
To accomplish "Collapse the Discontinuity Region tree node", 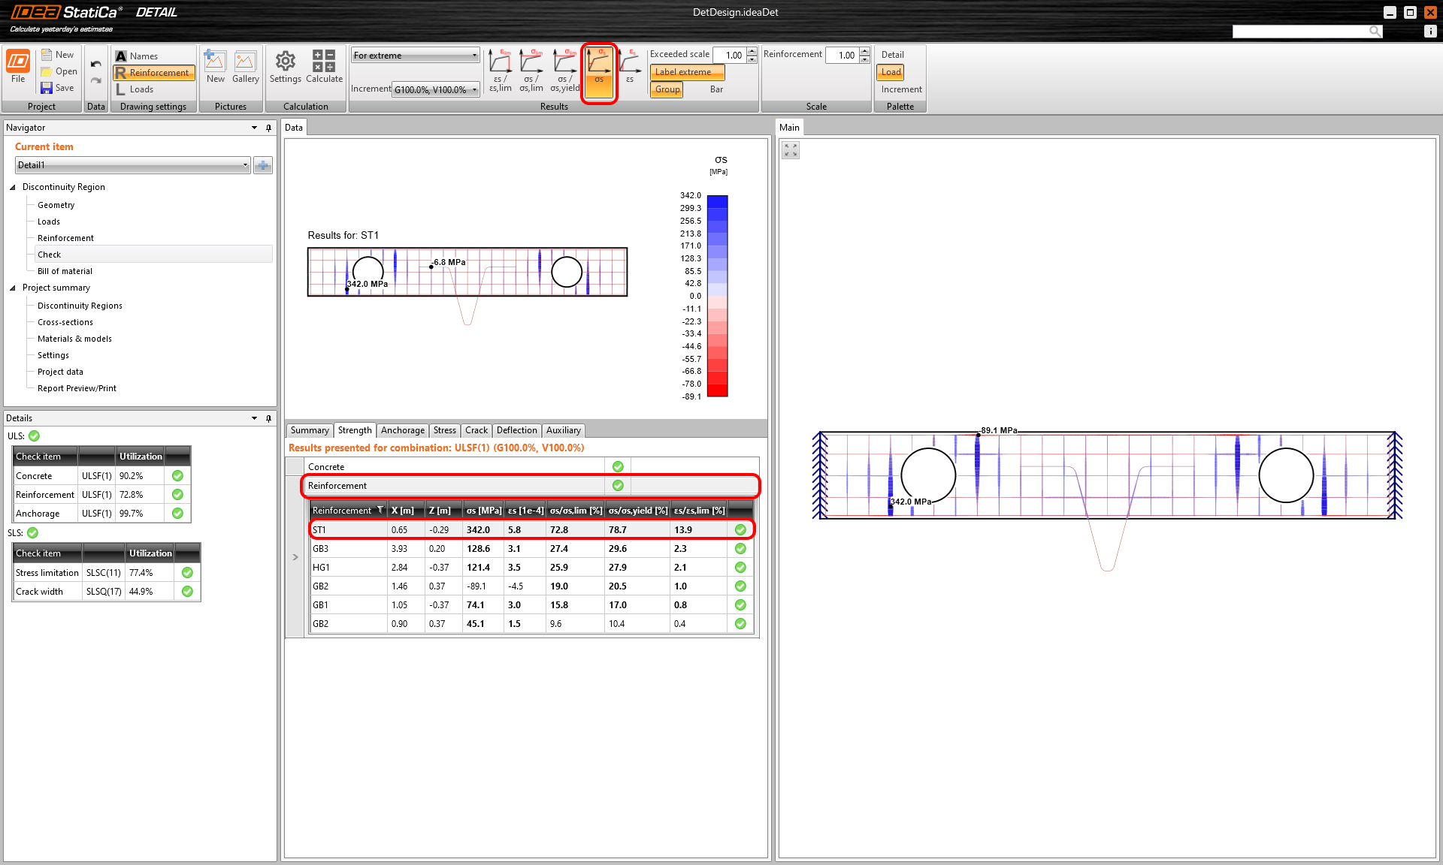I will pos(13,187).
